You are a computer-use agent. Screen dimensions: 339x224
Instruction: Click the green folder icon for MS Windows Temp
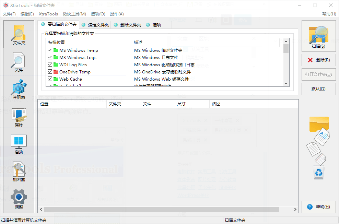56,50
